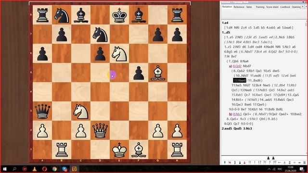Switch to the Notation tab
308x173 pixels.
click(x=227, y=7)
